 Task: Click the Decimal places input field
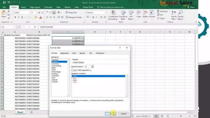(88, 67)
